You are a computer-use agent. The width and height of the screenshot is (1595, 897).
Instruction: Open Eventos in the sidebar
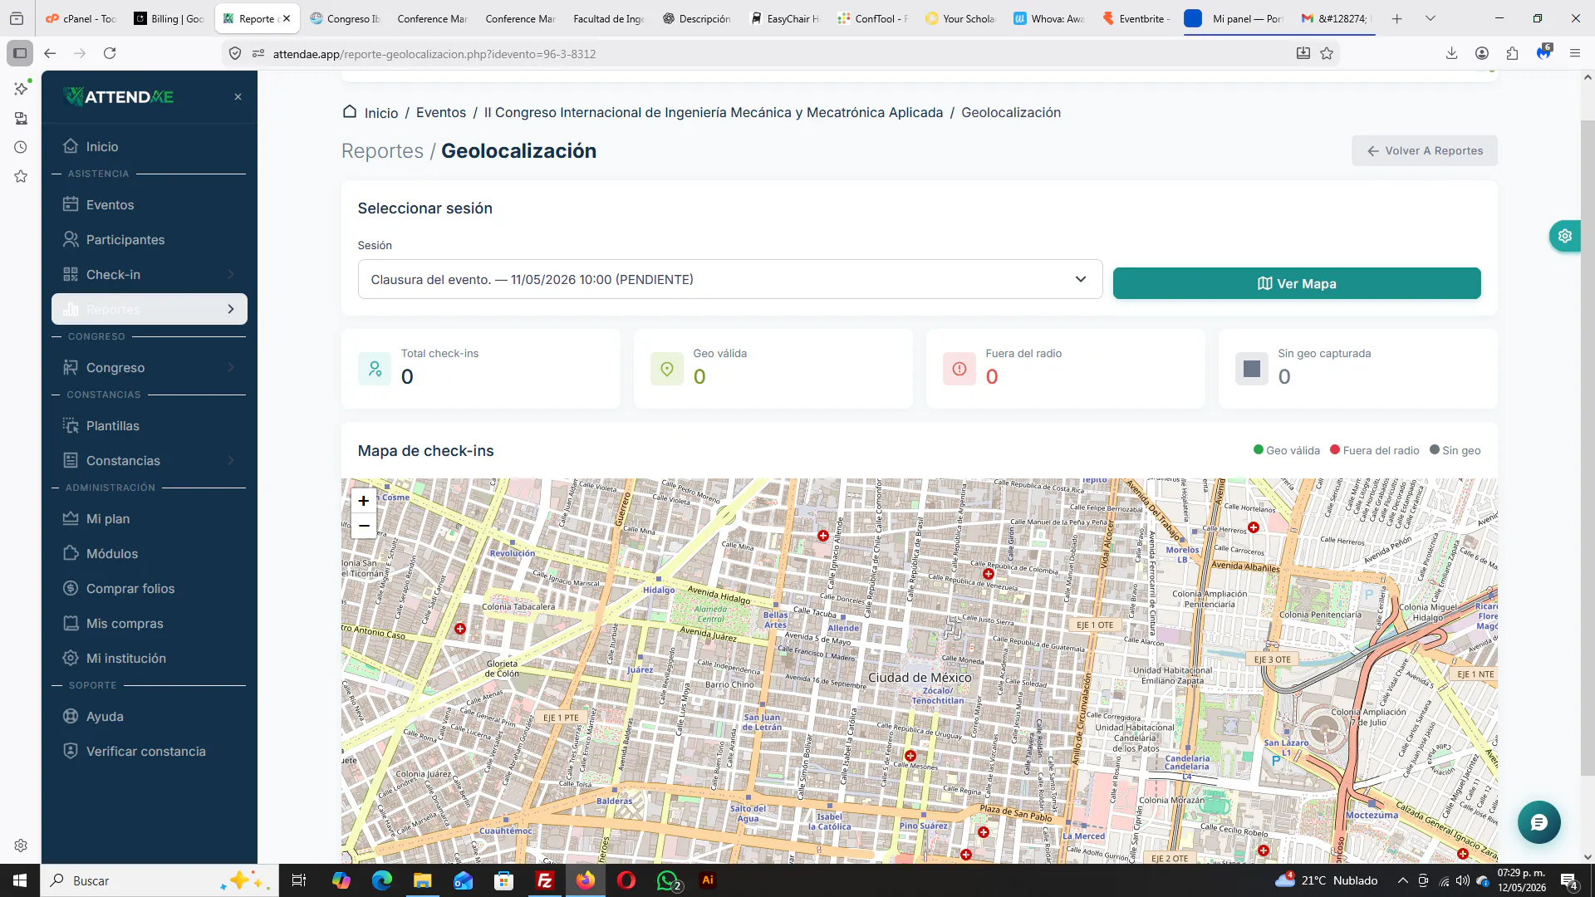click(x=150, y=204)
